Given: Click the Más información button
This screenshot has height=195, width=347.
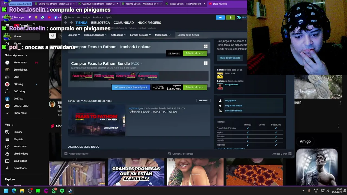Looking at the screenshot, I should pos(230,58).
